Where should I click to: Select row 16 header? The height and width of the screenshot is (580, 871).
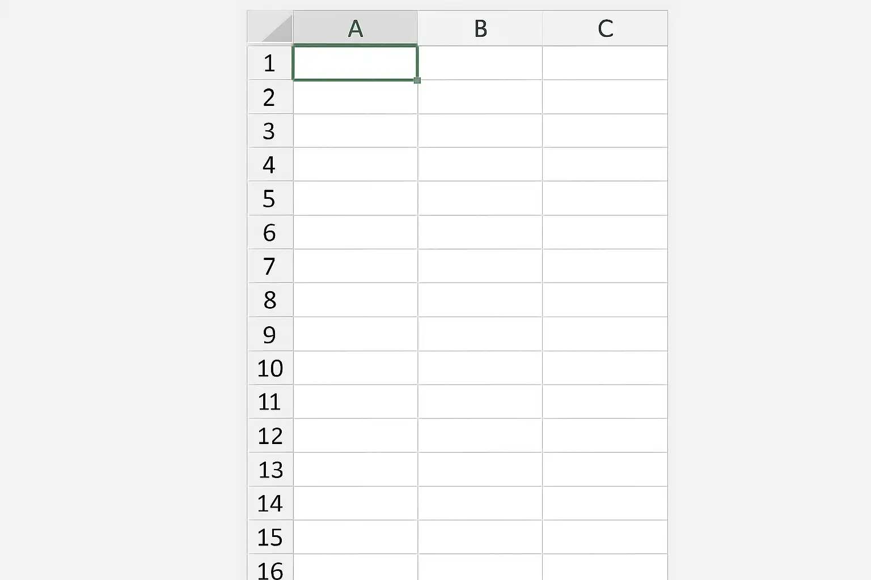pyautogui.click(x=270, y=568)
